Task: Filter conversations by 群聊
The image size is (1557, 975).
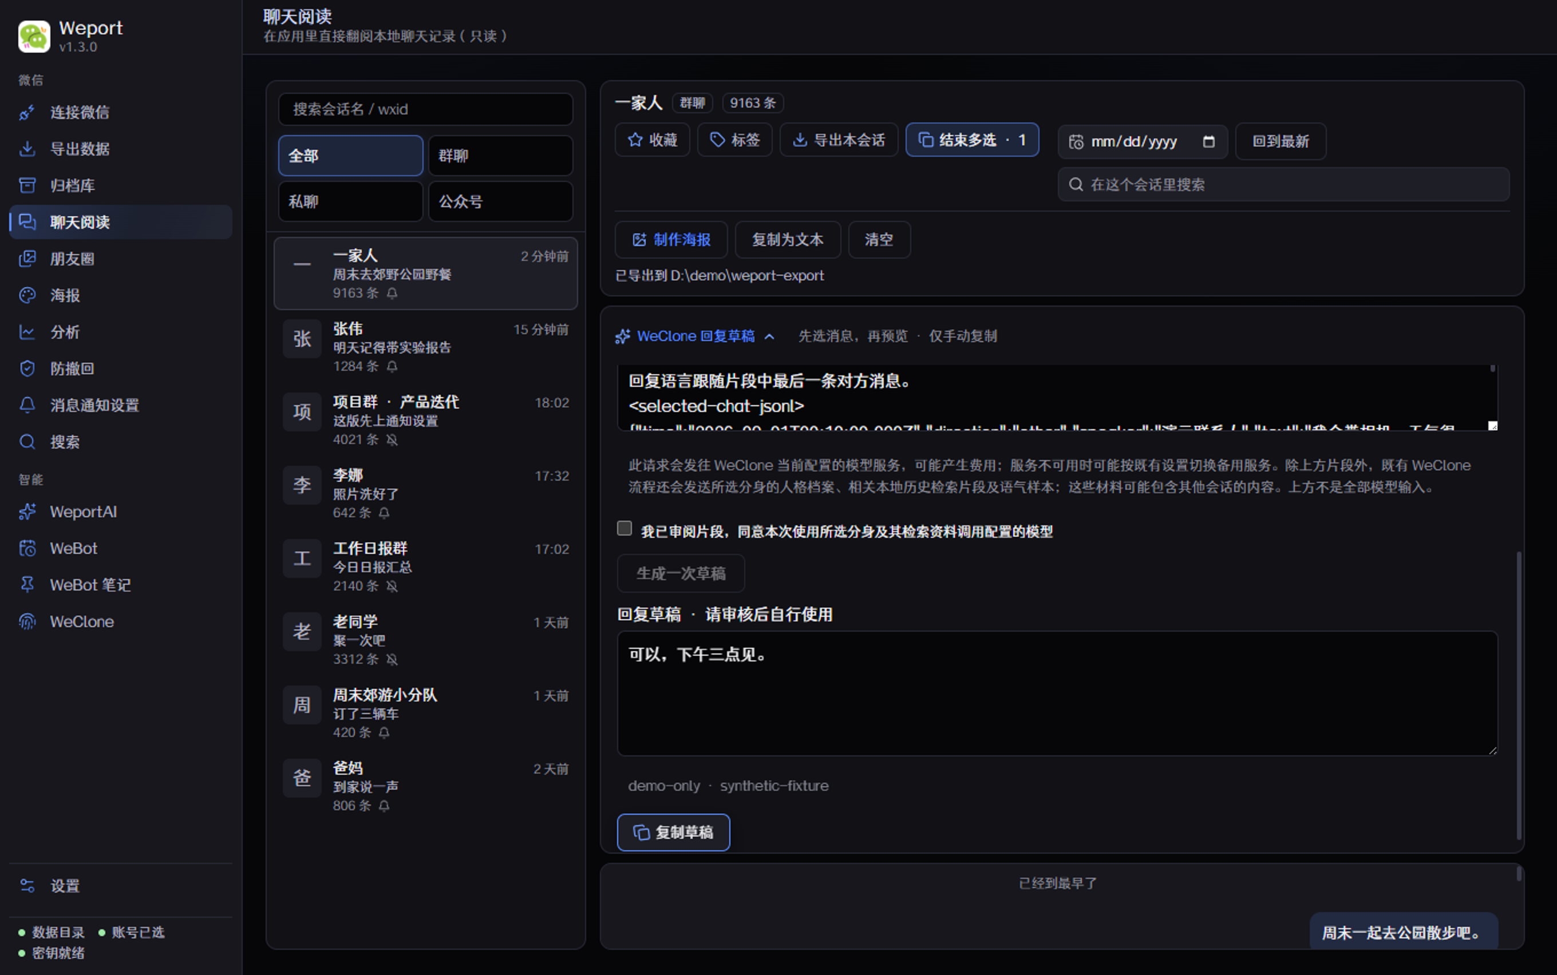Action: tap(500, 156)
